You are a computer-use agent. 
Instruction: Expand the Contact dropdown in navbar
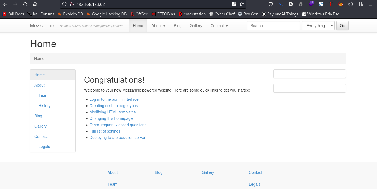point(219,26)
